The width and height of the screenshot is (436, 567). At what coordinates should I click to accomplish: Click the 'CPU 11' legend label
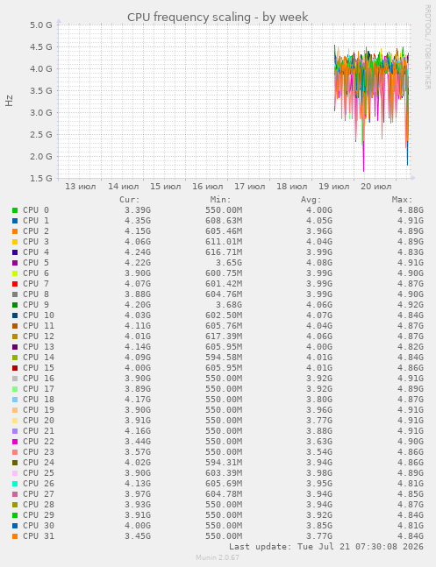pyautogui.click(x=39, y=325)
